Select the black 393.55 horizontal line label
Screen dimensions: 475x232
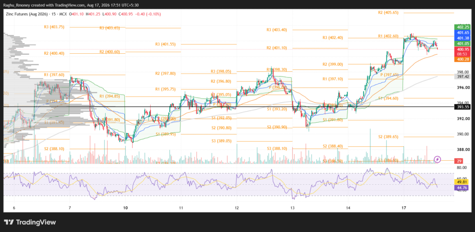click(x=462, y=107)
